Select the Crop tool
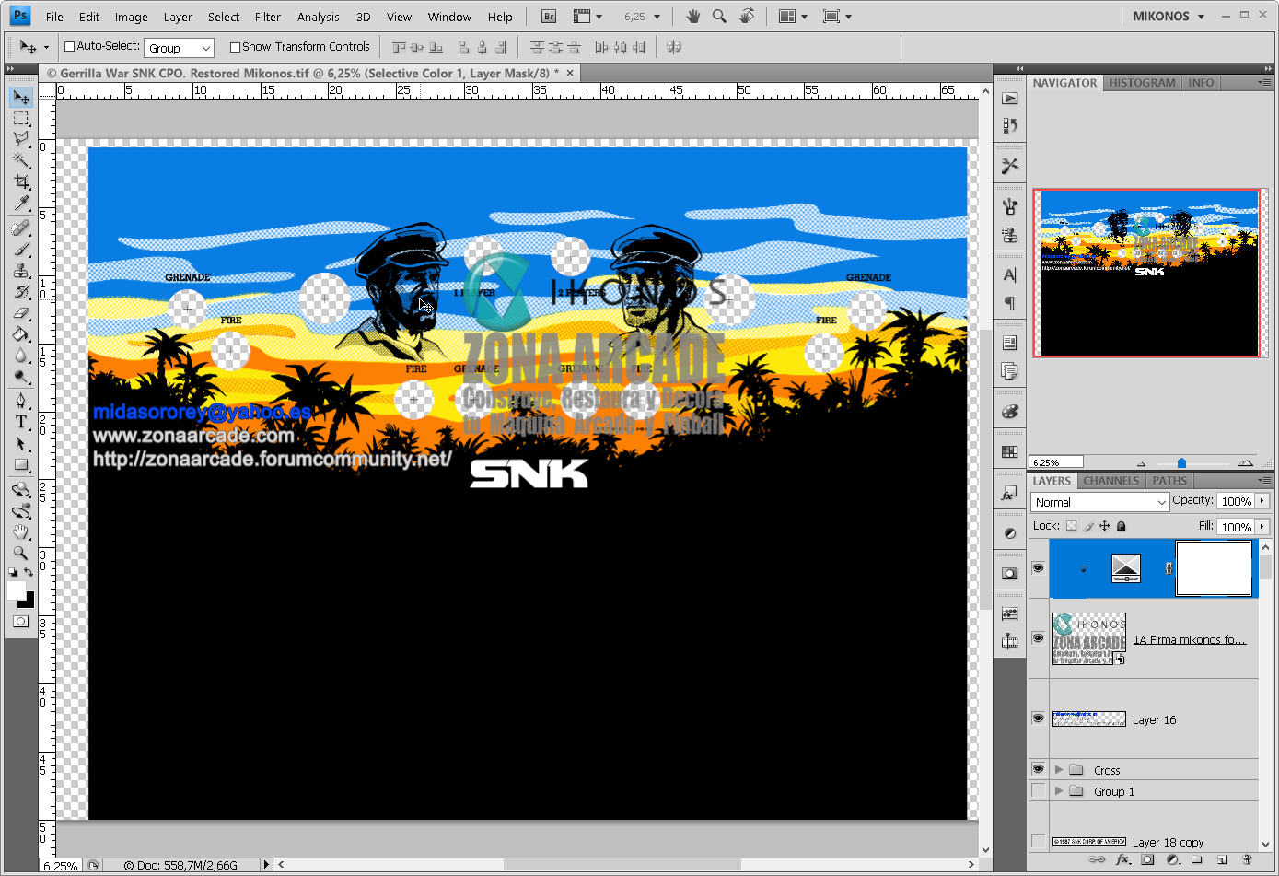The width and height of the screenshot is (1279, 876). 21,181
